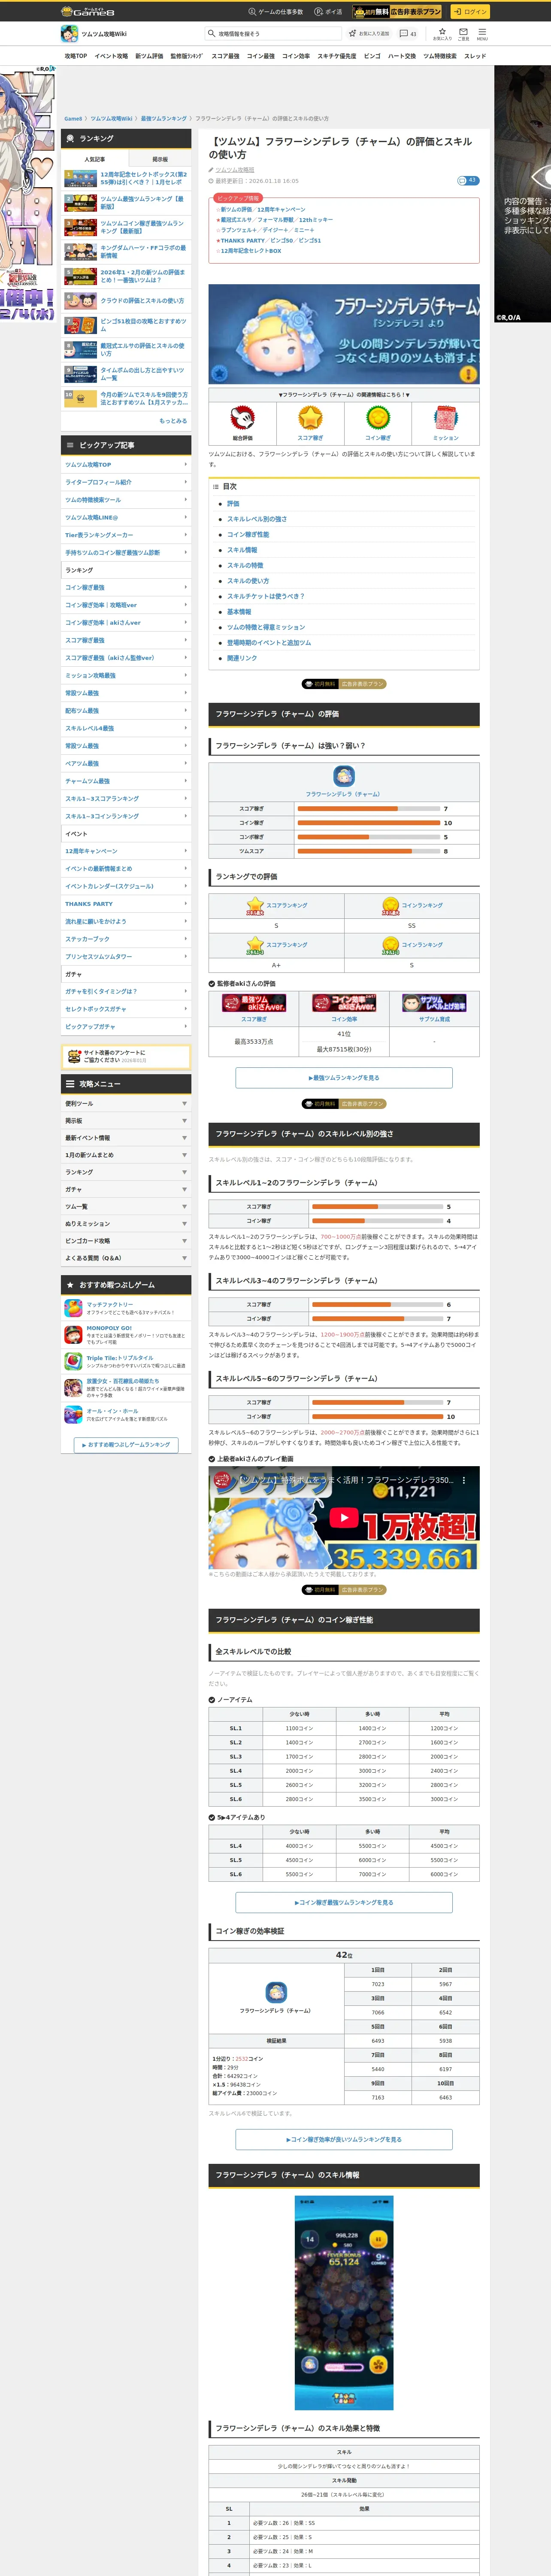Switch to the 掲示板 tab in ランキング
Viewport: 551px width, 2576px height.
click(x=159, y=159)
